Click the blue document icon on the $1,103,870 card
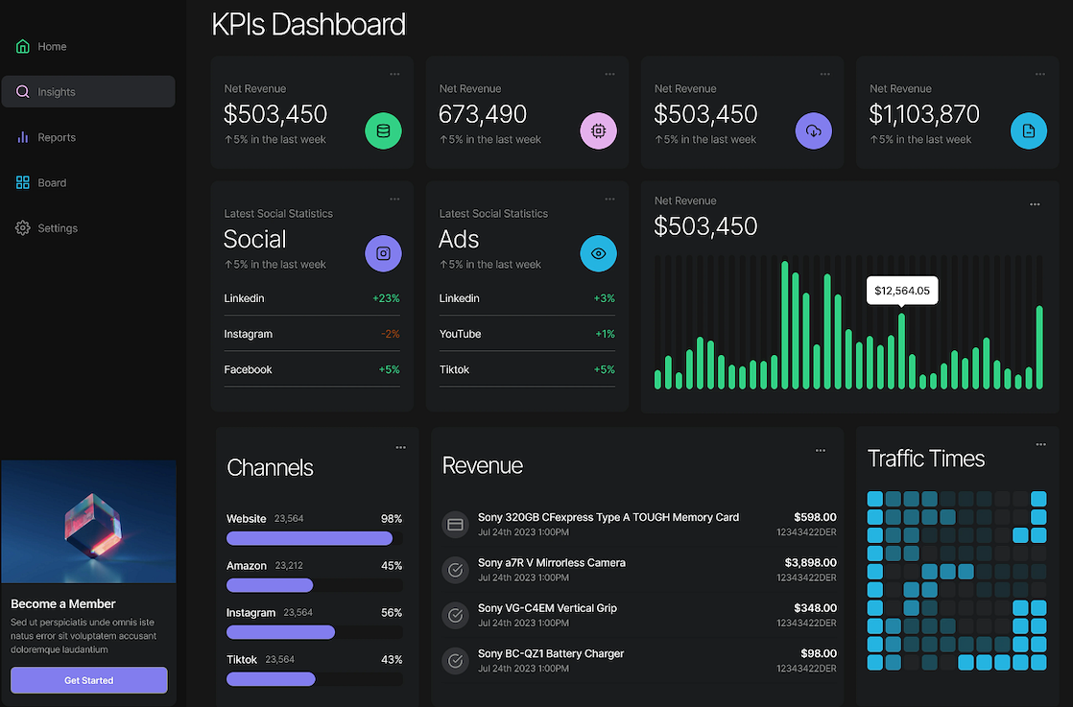Viewport: 1073px width, 707px height. click(x=1029, y=130)
